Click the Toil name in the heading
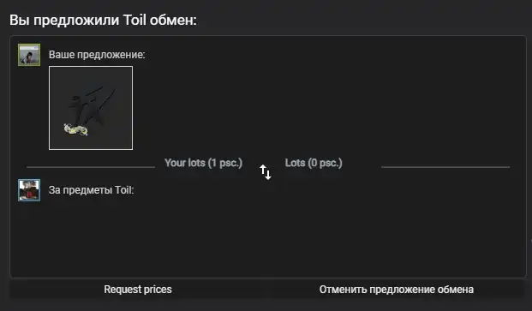 pos(134,20)
